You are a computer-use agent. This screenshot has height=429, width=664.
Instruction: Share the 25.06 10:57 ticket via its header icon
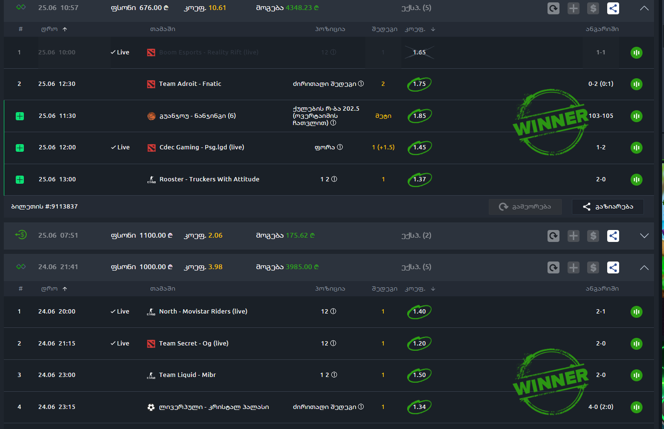613,8
